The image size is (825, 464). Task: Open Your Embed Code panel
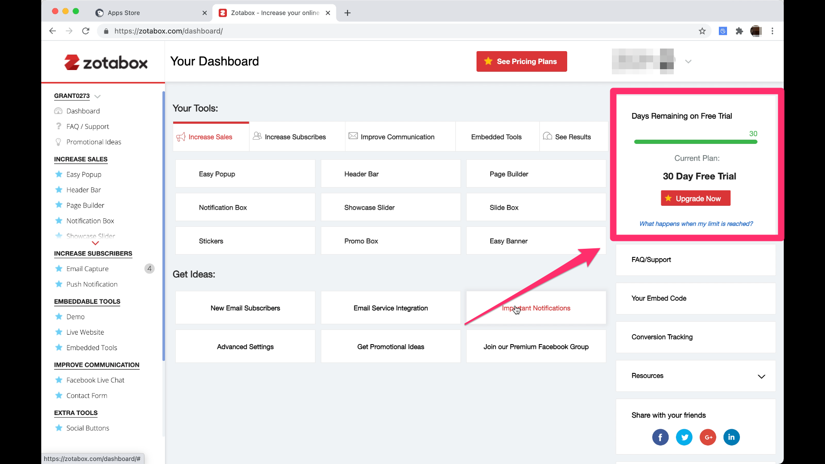[696, 299]
